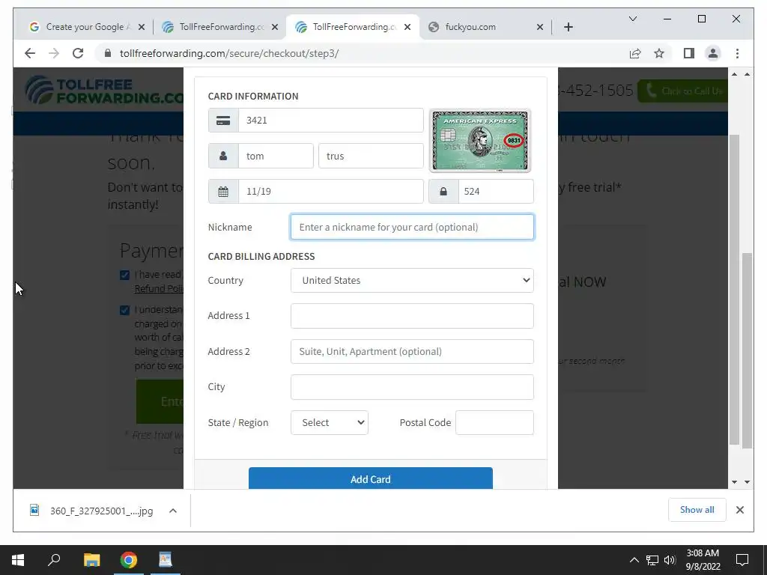Click the card number field showing 3421
This screenshot has width=767, height=575.
(x=330, y=121)
